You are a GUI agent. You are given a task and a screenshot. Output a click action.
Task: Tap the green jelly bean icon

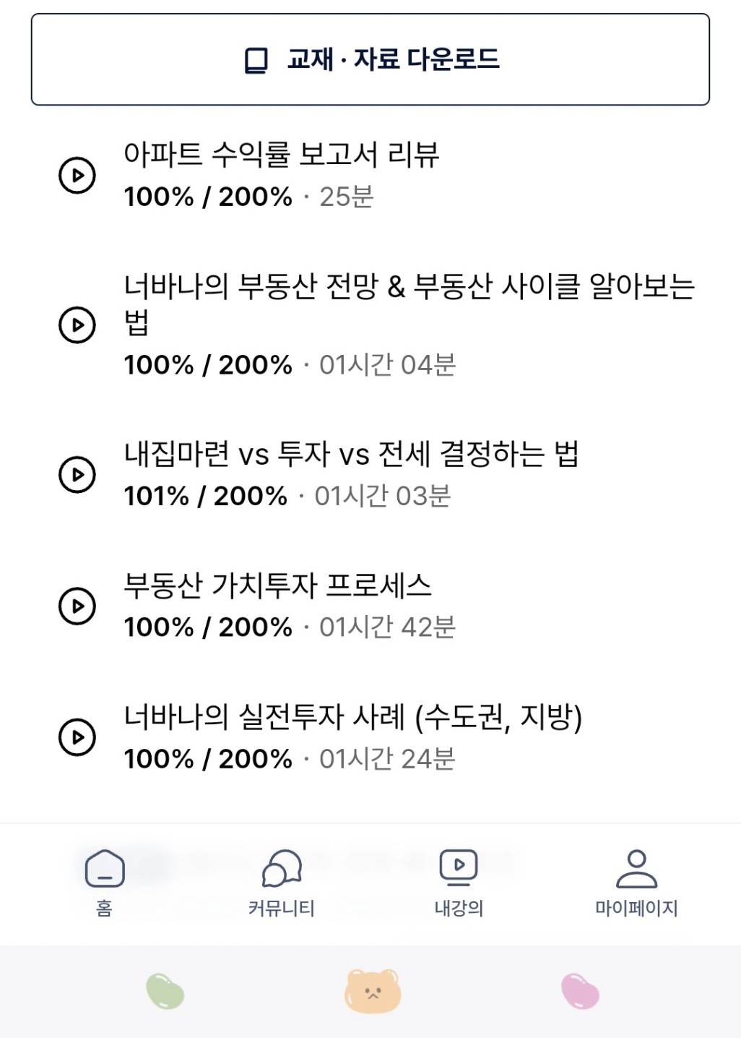165,991
